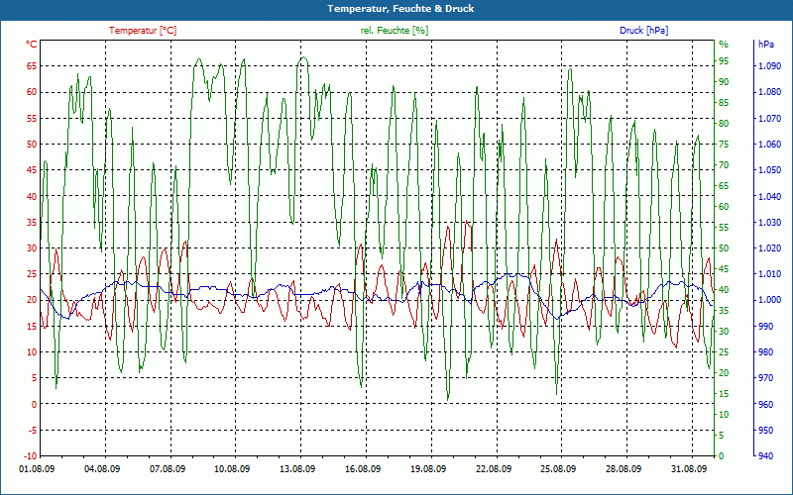Click green humidity axis value 15
The width and height of the screenshot is (793, 495).
724,393
